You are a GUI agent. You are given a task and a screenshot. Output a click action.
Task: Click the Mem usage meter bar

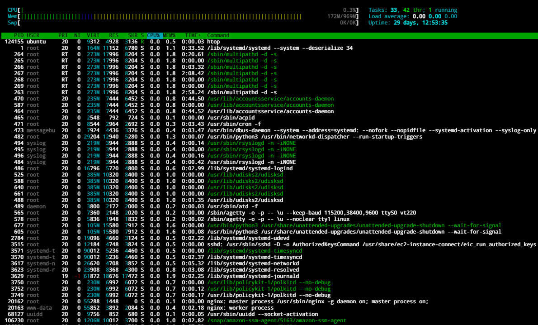click(183, 16)
